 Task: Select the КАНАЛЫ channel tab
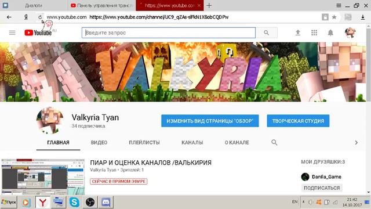tap(192, 142)
